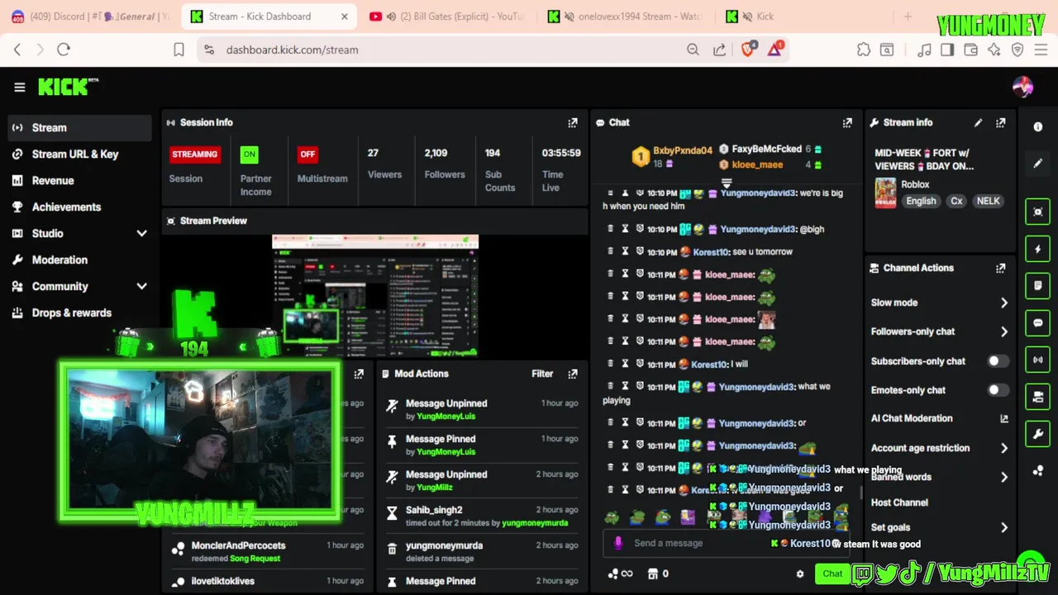Click the NELK tag in Stream info
The height and width of the screenshot is (595, 1058).
tap(988, 201)
